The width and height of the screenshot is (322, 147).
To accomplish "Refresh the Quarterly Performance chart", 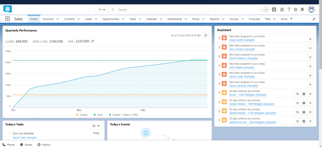I will [206, 35].
